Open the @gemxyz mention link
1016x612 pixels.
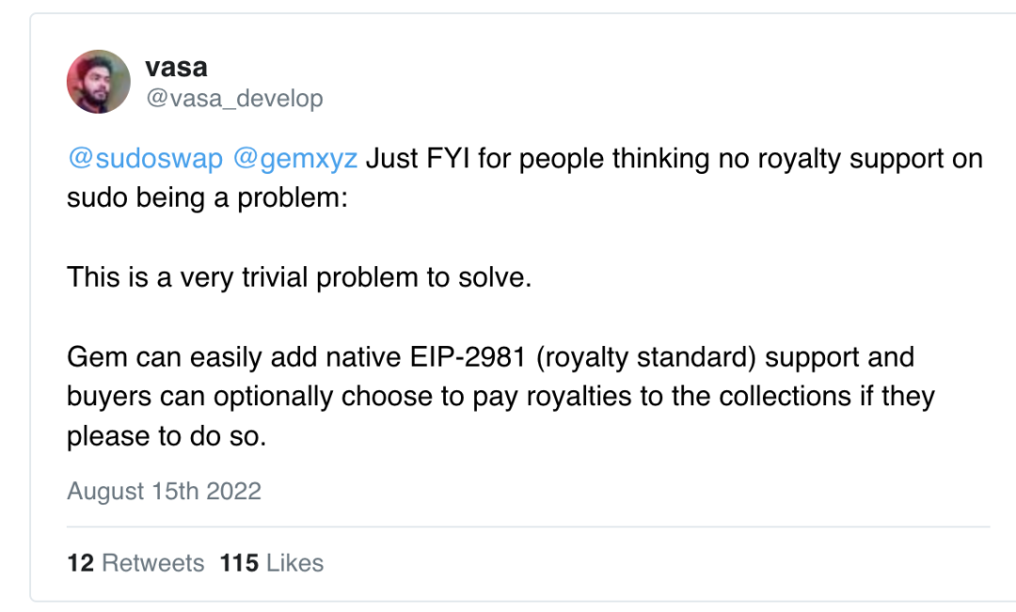pyautogui.click(x=294, y=159)
